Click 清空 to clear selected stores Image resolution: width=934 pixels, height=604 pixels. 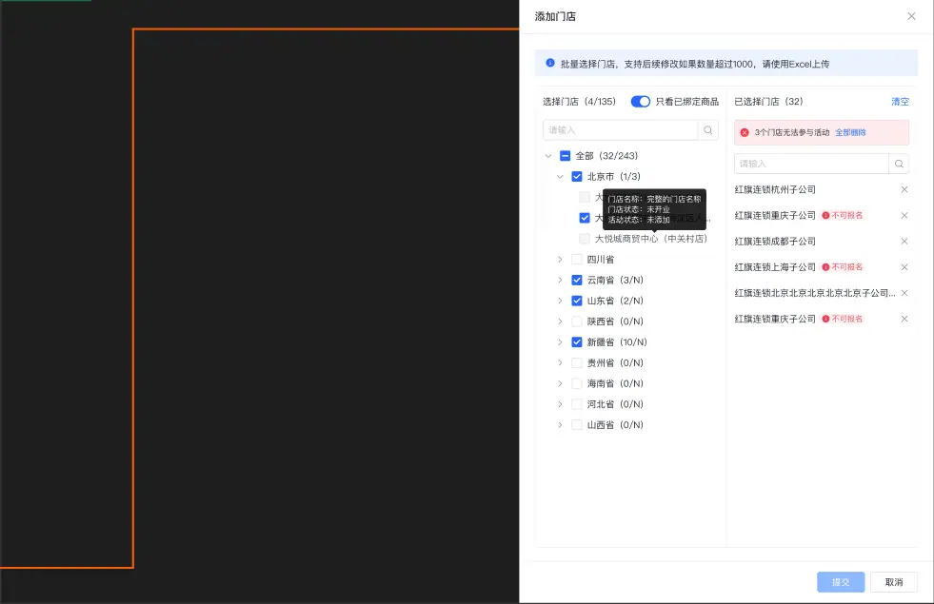point(900,102)
